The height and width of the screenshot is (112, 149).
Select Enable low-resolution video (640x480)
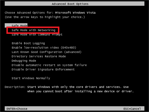[x=44, y=48]
